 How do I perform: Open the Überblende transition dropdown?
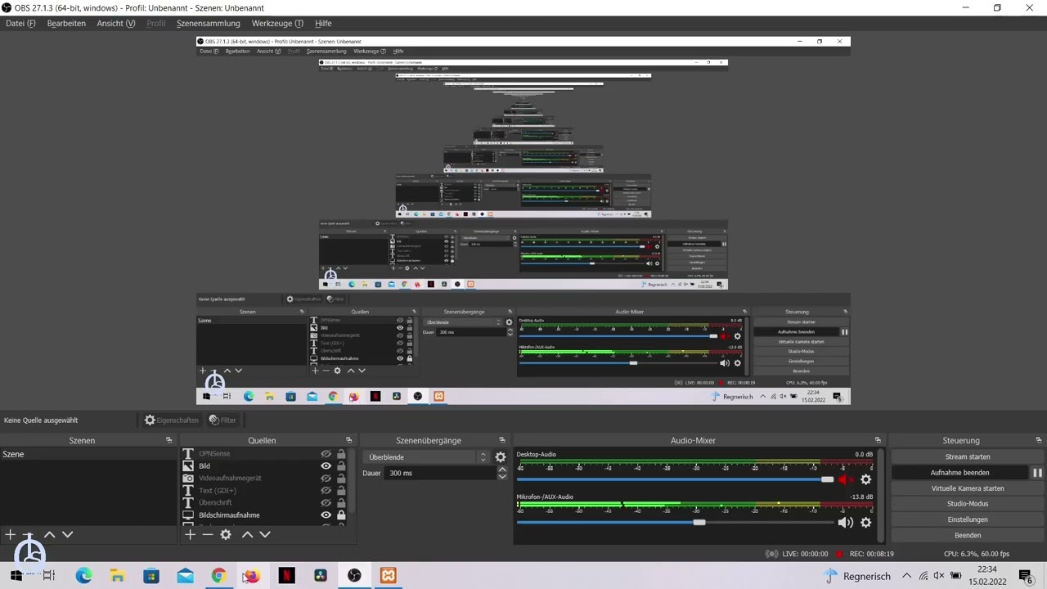click(427, 457)
